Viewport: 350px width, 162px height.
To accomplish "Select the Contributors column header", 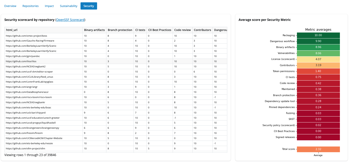I will [202, 30].
